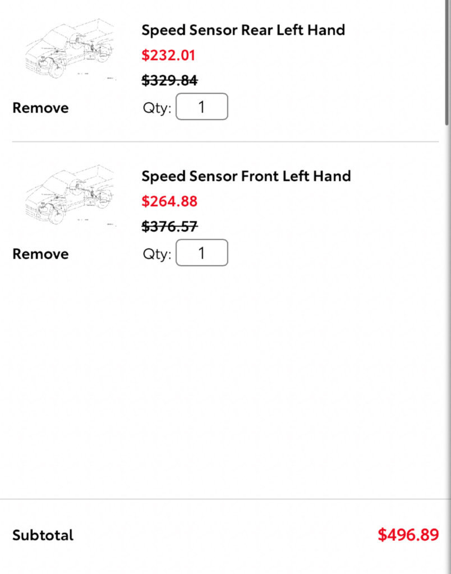451x574 pixels.
Task: Click the empty cart area below the Front sensor
Action: 225,381
